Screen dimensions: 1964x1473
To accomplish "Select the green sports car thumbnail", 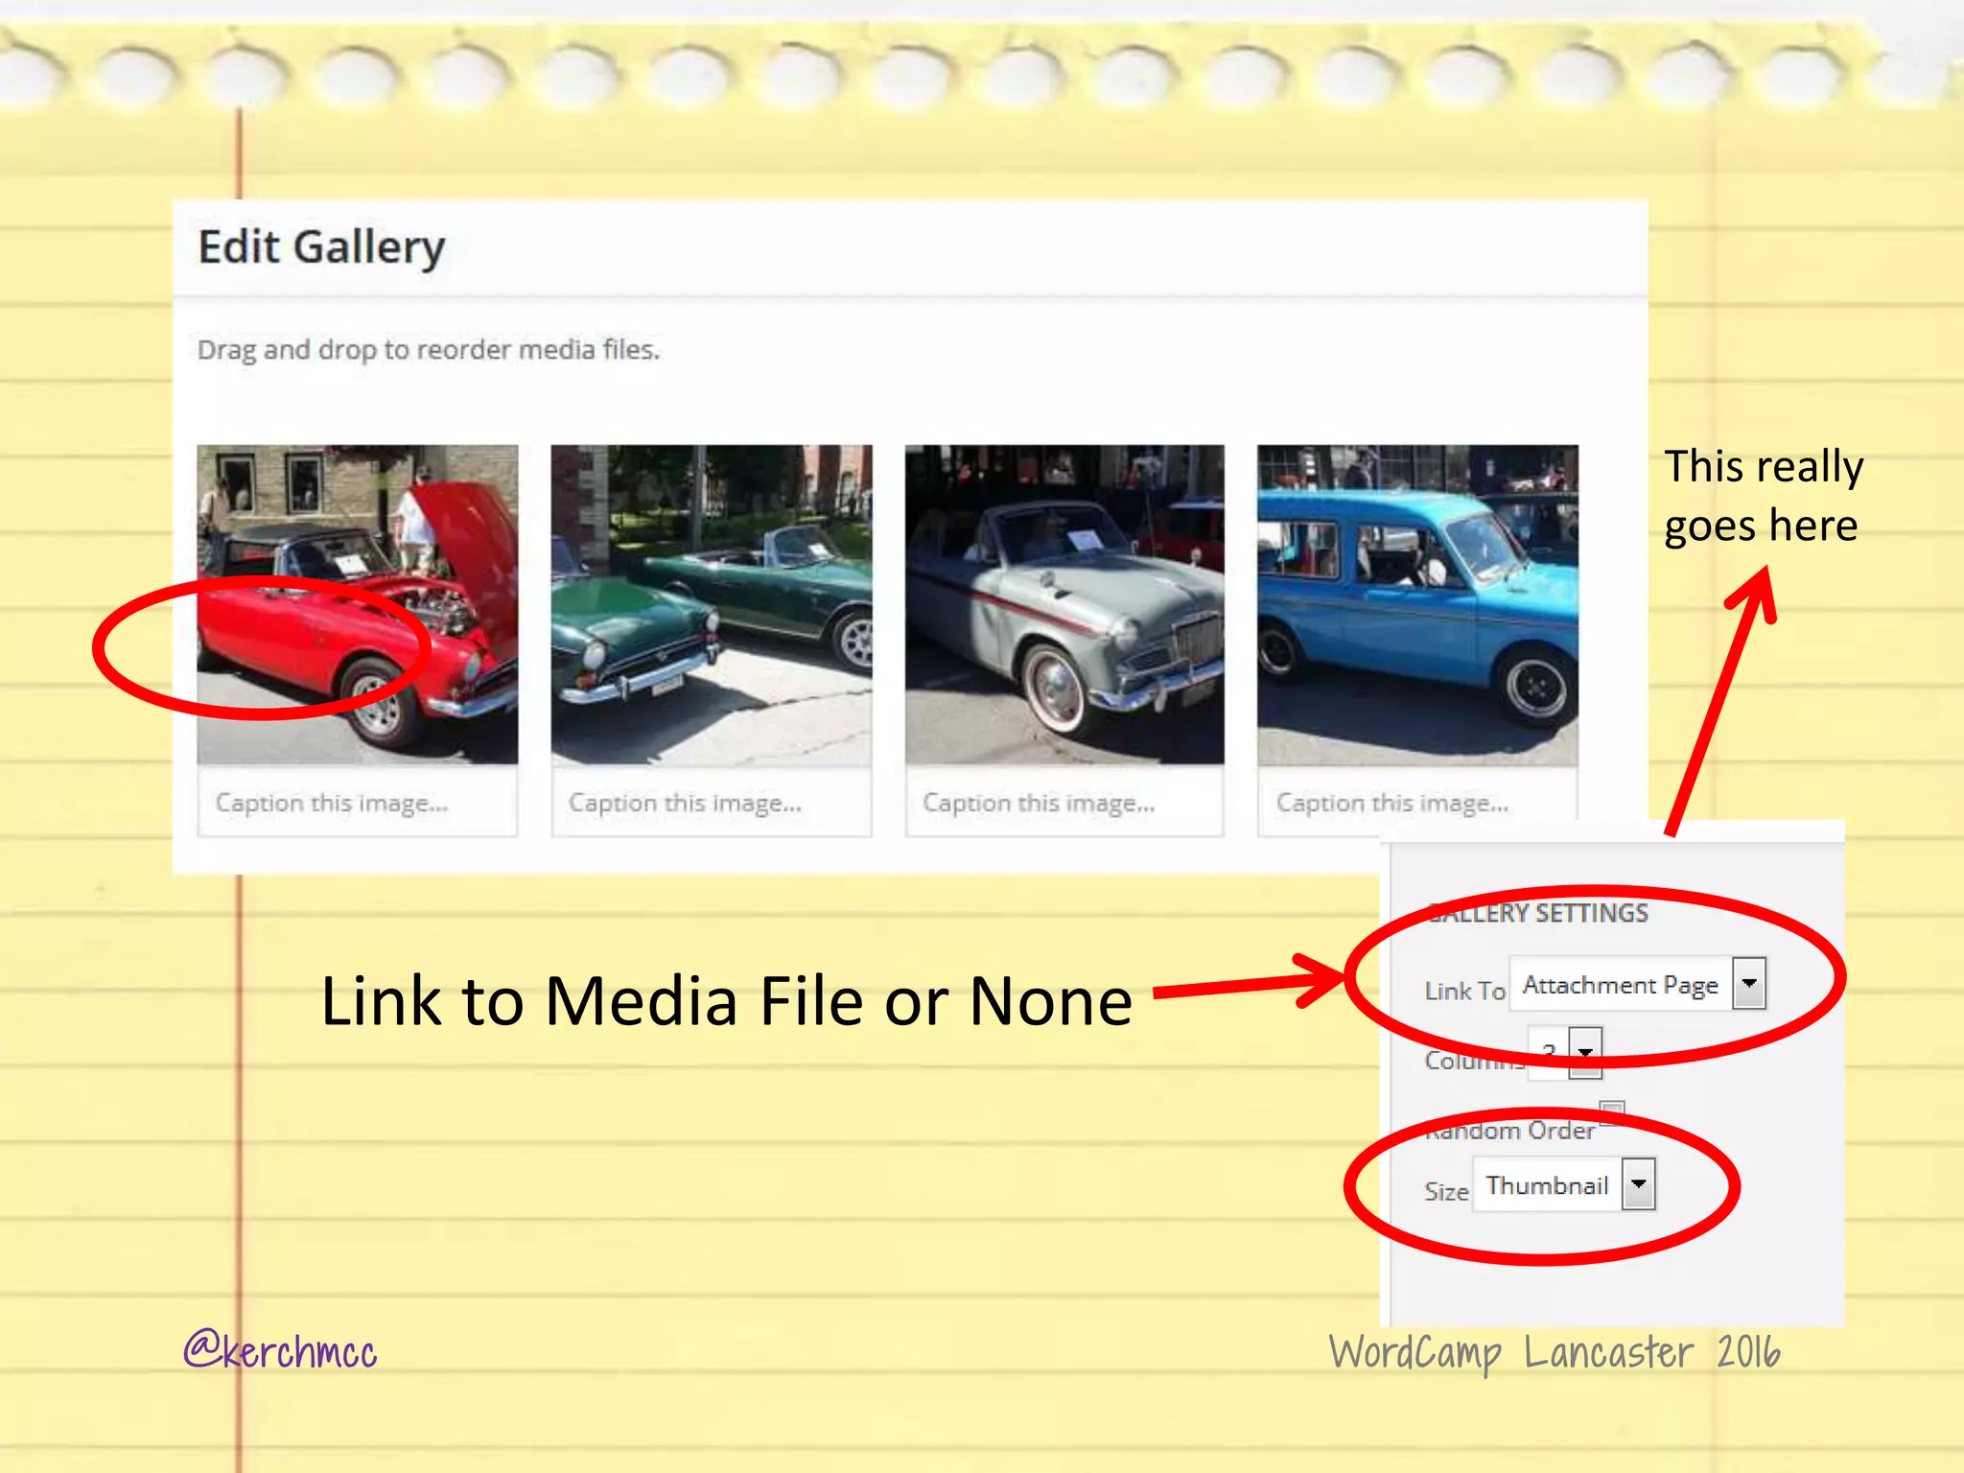I will (x=712, y=604).
